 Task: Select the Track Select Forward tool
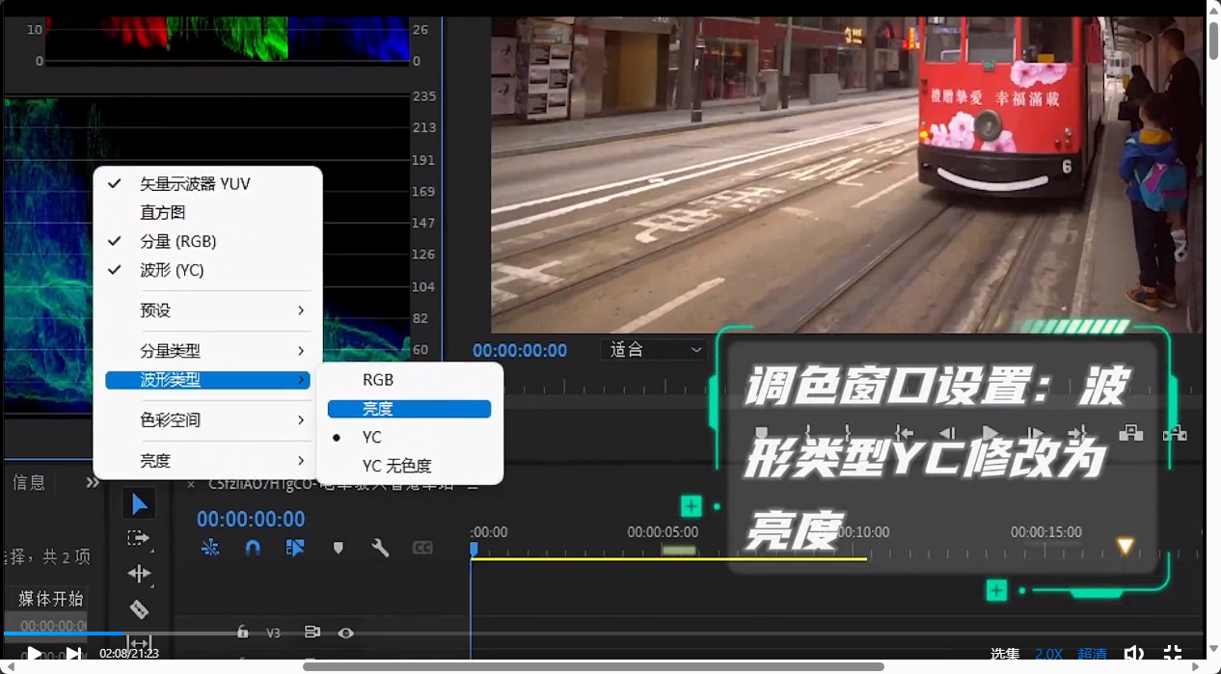(x=139, y=538)
